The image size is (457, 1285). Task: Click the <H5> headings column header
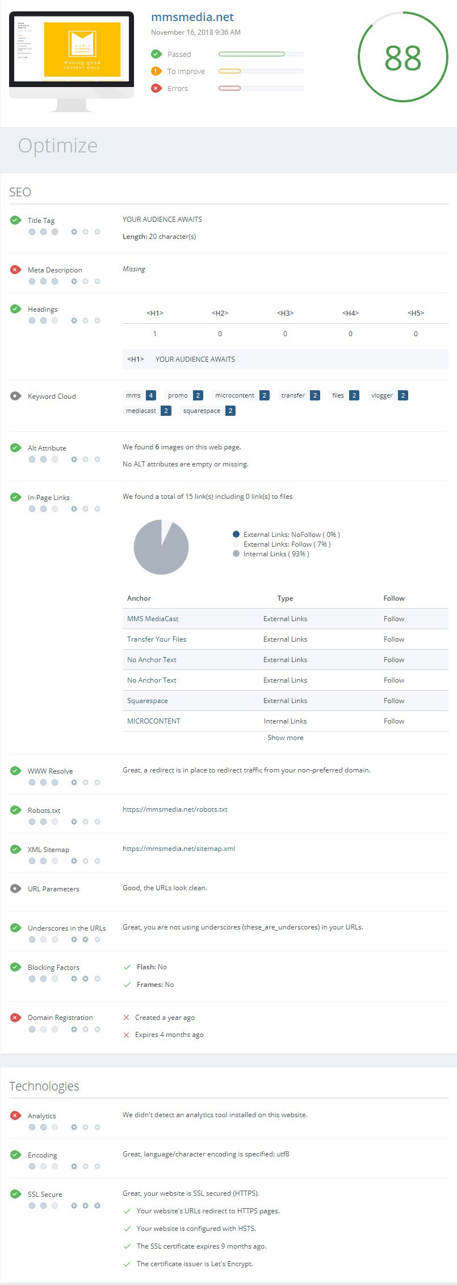416,313
